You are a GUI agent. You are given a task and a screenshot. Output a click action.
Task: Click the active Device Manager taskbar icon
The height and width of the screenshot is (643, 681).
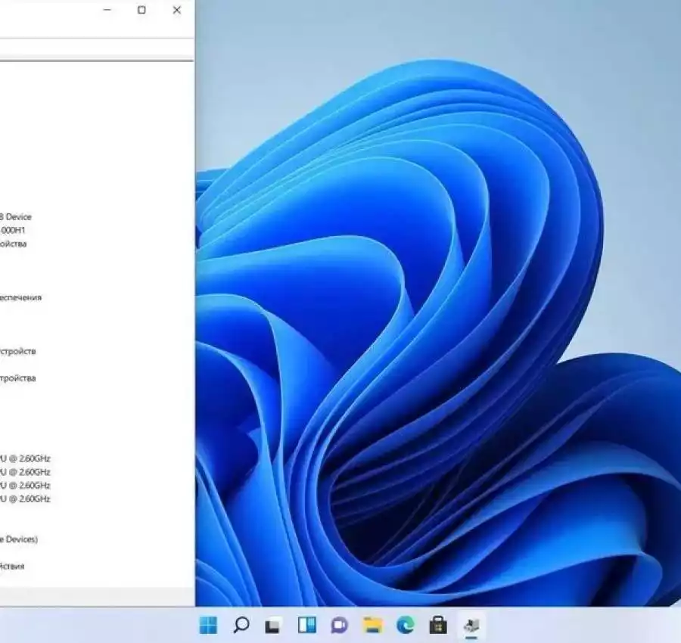(471, 625)
